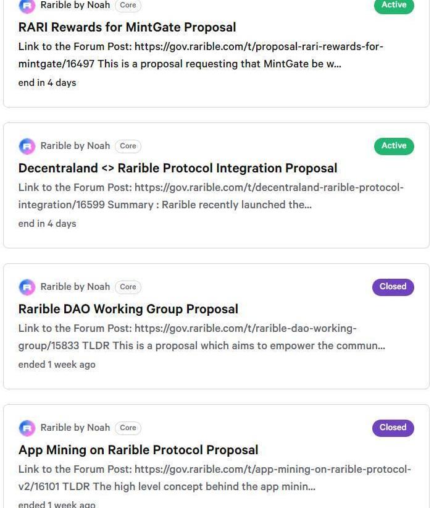Click the Closed status badge on the DAO Working Group proposal
Screen dimensions: 434x508
(x=393, y=287)
